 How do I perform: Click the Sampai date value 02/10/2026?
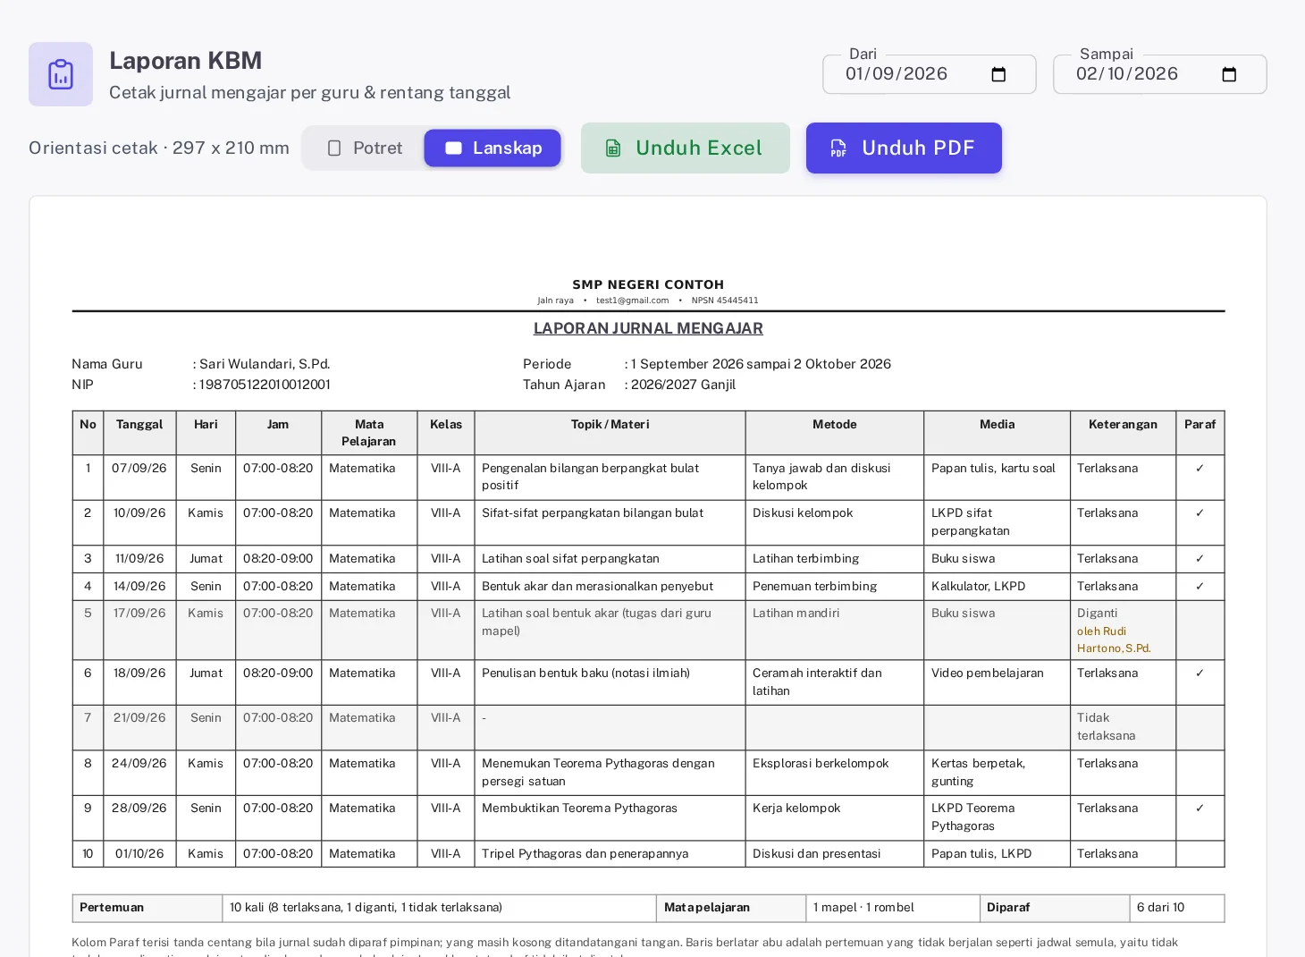point(1127,74)
